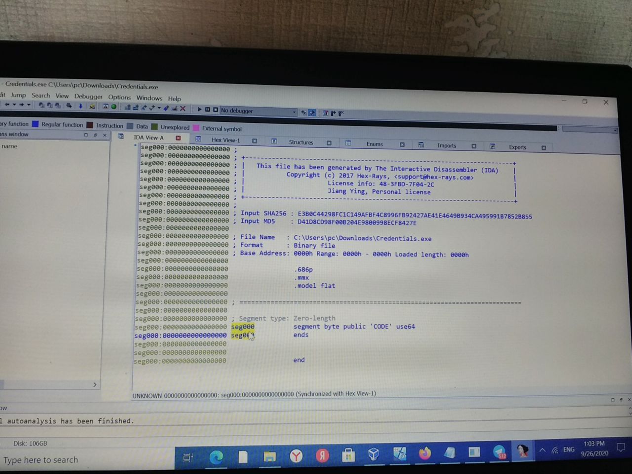Close the Functions window panel
The image size is (632, 474).
(105, 135)
